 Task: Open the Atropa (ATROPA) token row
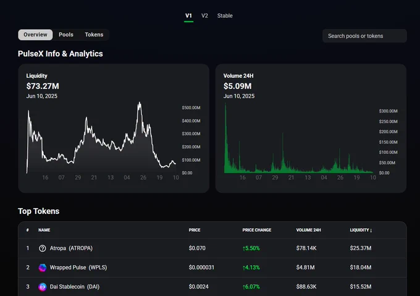click(x=212, y=248)
